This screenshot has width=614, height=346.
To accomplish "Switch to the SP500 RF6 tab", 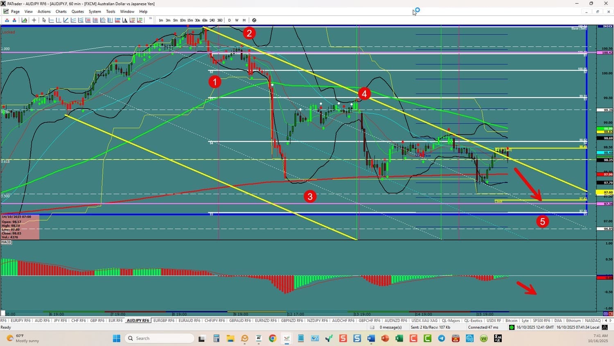I will (x=541, y=321).
